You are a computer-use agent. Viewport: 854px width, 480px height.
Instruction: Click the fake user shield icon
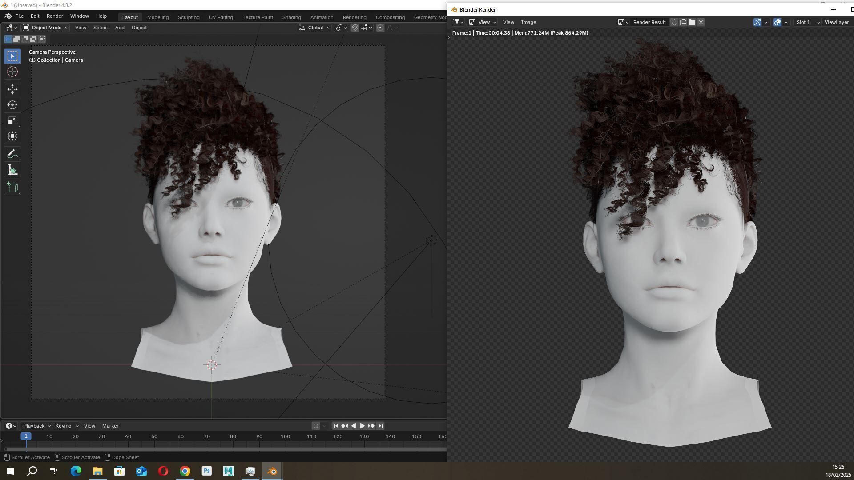tap(674, 22)
